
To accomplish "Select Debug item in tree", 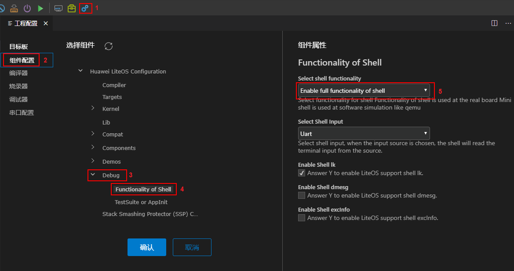I will [111, 175].
